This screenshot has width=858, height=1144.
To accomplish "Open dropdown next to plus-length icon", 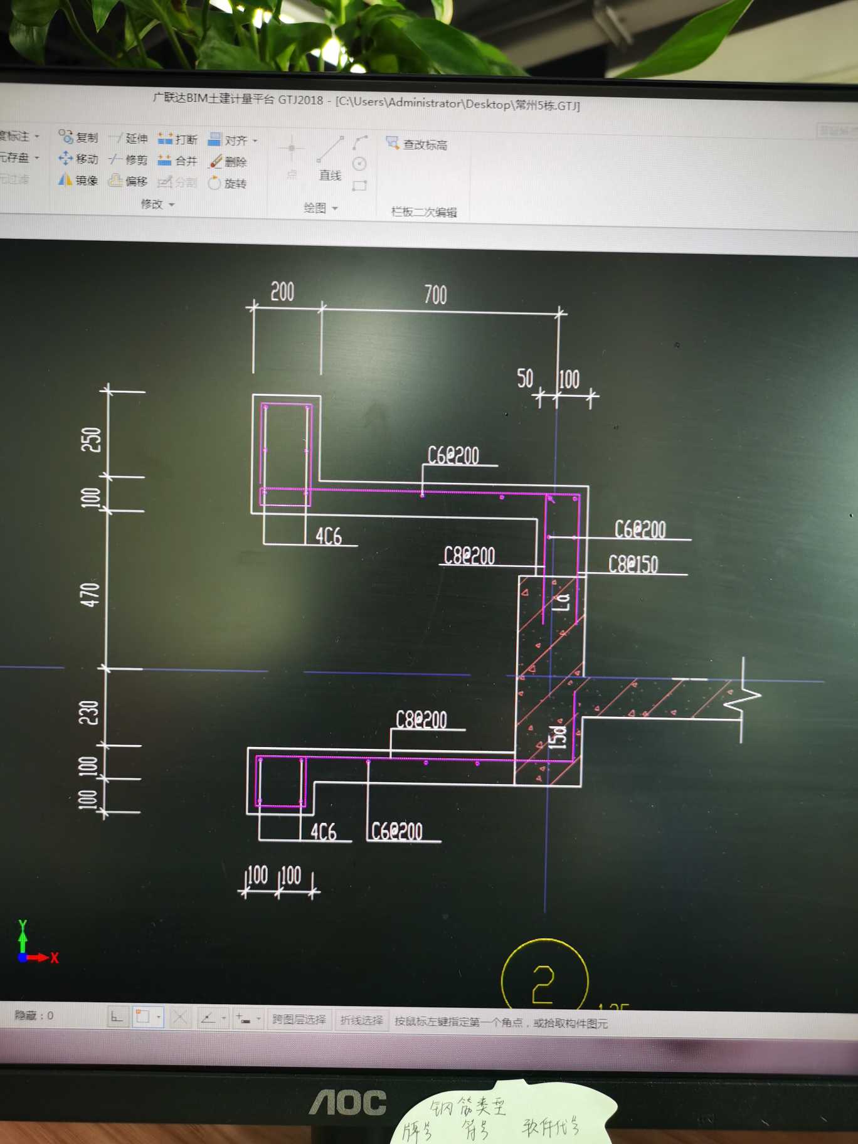I will pos(258,1019).
